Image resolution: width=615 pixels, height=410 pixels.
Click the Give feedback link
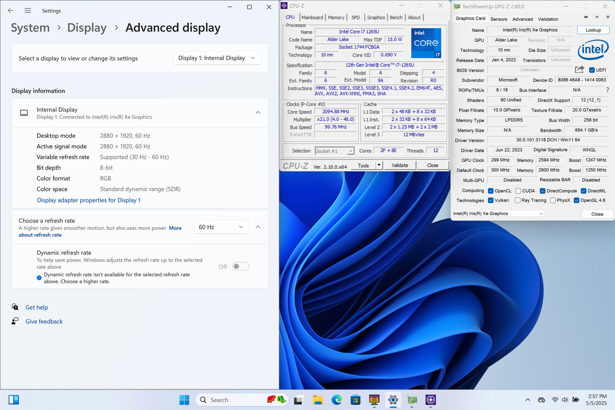[44, 322]
